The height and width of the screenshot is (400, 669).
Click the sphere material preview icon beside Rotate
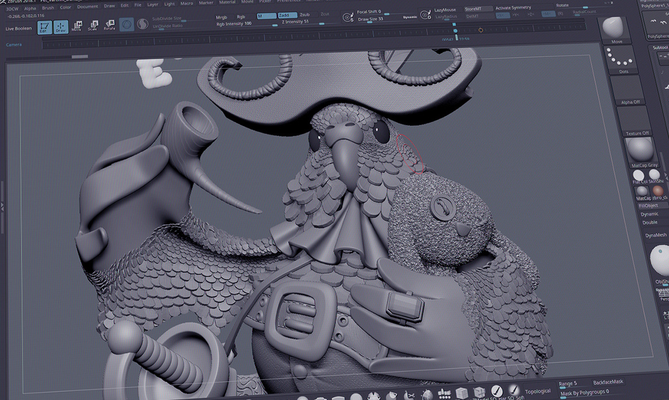click(127, 25)
